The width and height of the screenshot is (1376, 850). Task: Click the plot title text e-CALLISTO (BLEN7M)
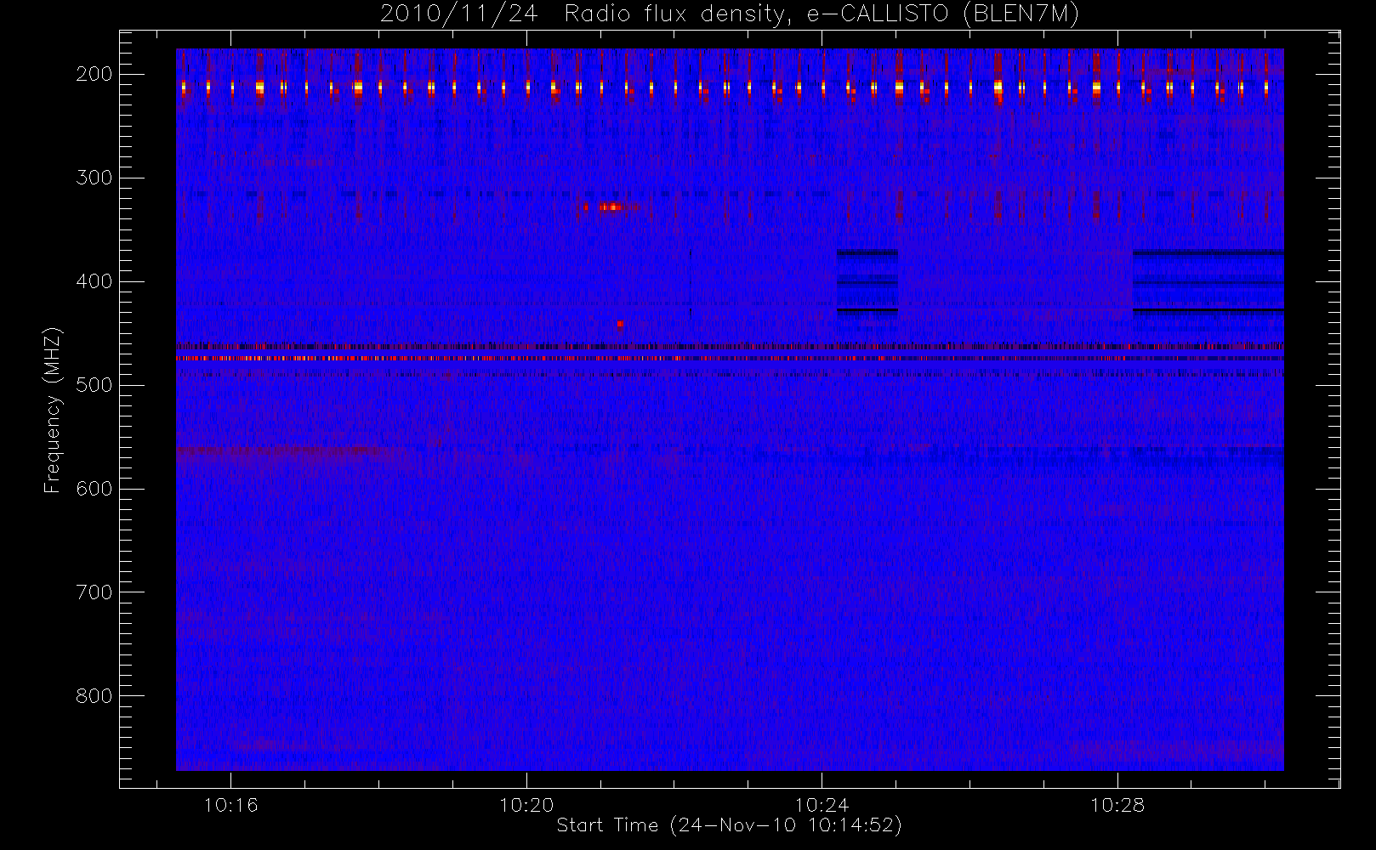(942, 14)
